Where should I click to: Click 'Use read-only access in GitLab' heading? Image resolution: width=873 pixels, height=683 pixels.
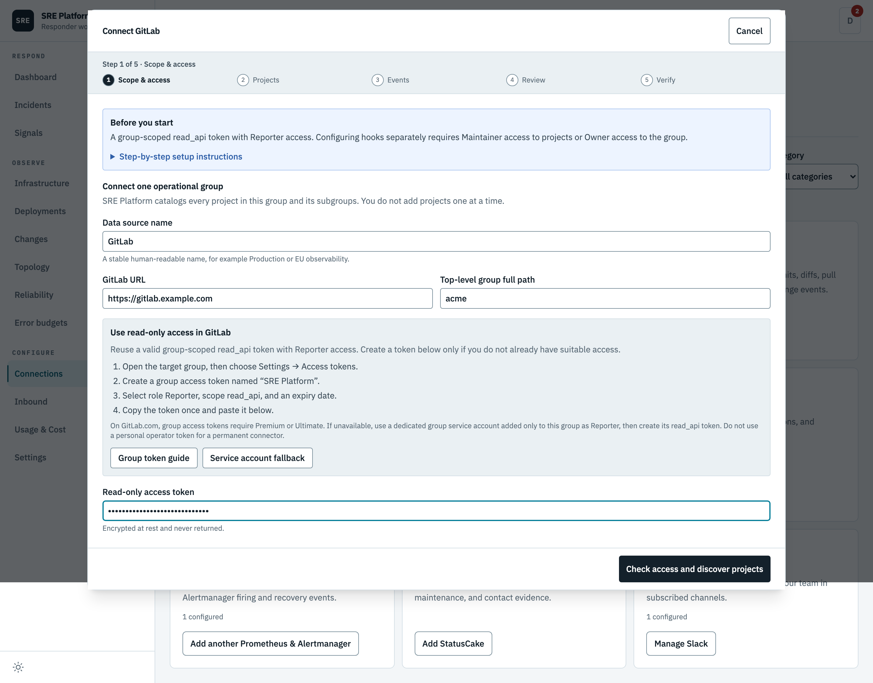(x=170, y=333)
